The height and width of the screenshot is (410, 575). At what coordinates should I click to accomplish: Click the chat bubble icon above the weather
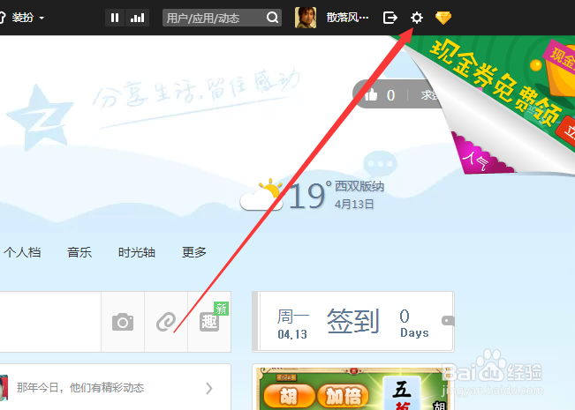click(x=381, y=163)
